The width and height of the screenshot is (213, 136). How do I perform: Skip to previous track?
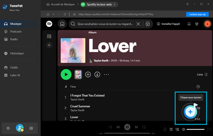(118, 127)
